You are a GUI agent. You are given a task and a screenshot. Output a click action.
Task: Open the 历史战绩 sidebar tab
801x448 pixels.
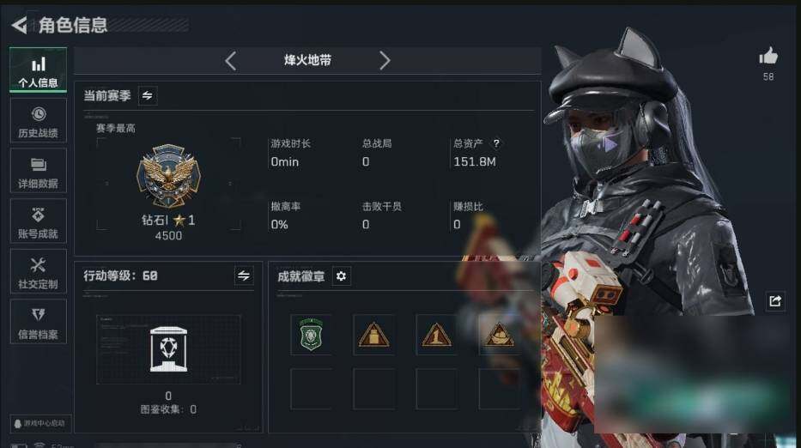point(39,120)
